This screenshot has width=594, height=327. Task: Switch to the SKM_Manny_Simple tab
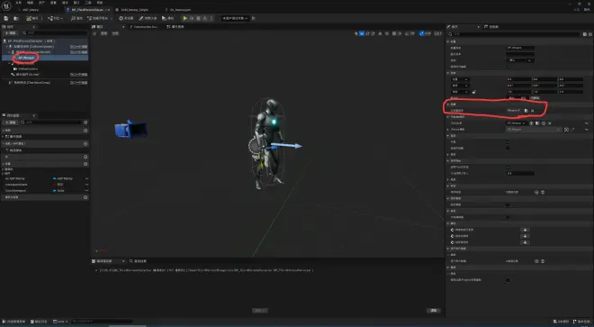[x=134, y=10]
